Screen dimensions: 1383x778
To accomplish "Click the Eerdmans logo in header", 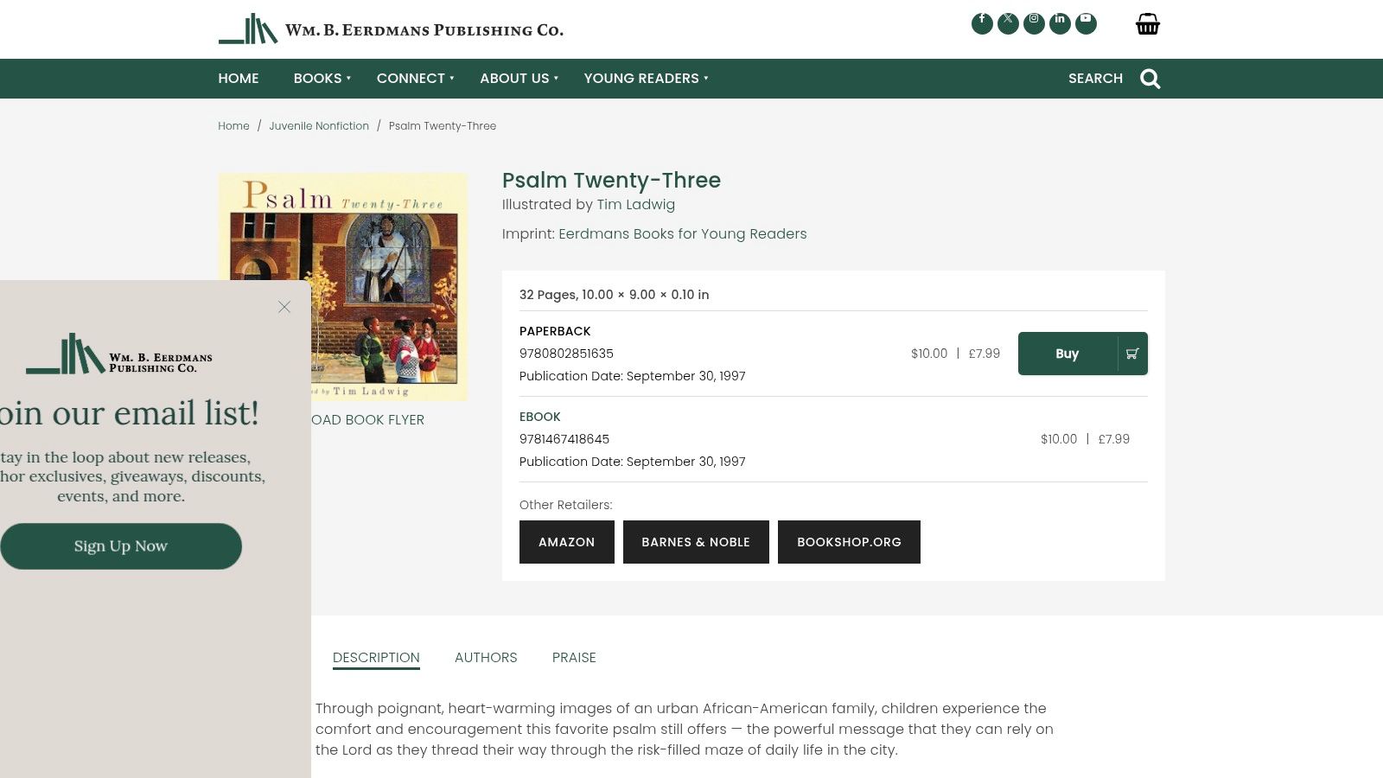I will pos(391,29).
